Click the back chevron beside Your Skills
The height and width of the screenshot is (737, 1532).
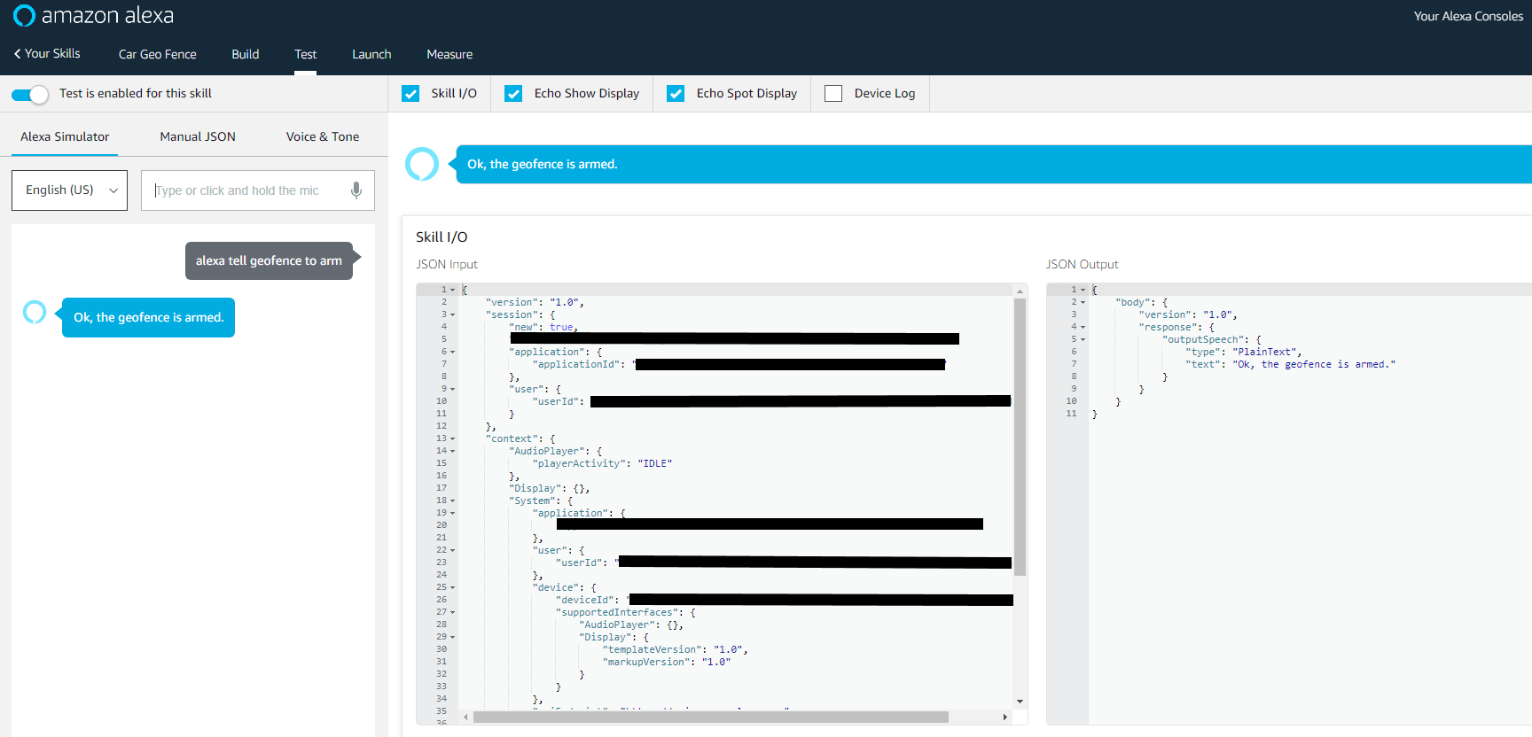point(17,54)
